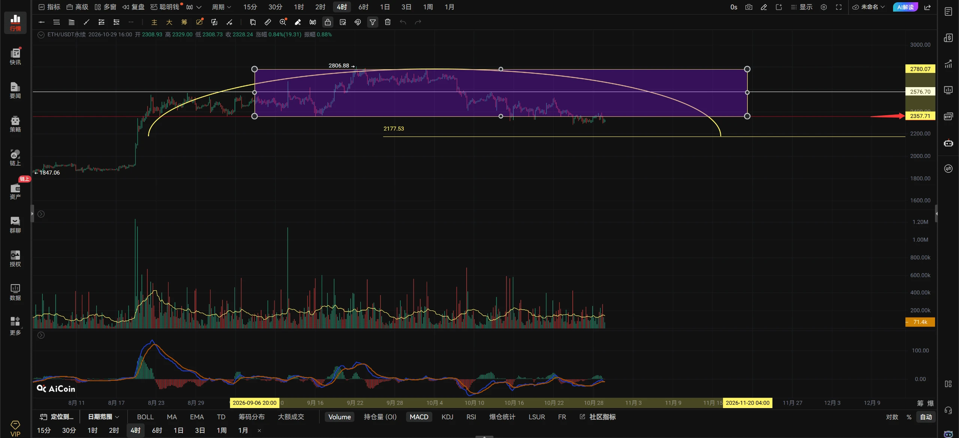
Task: Select the horizontal line drawing tool
Action: (x=42, y=22)
